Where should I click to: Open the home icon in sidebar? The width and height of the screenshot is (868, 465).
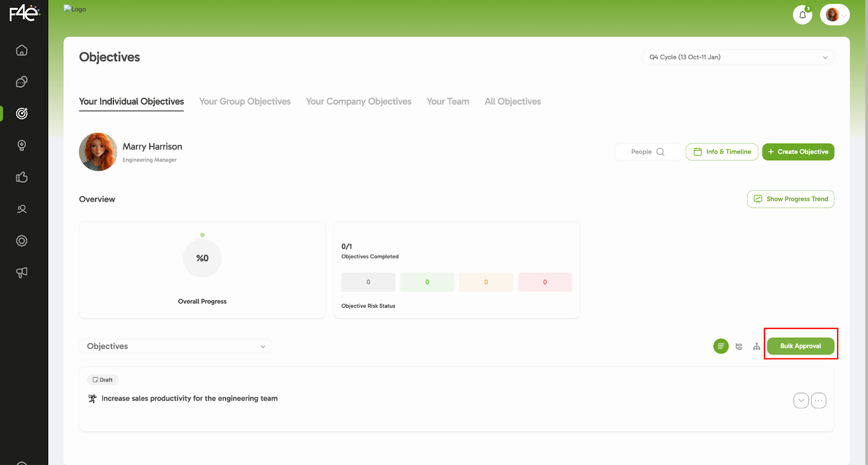tap(22, 50)
